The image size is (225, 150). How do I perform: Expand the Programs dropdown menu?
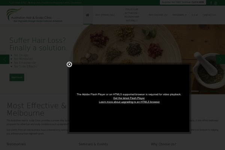coord(179,15)
